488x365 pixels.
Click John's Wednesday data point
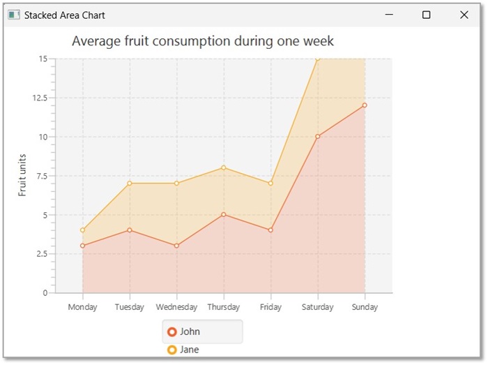[176, 246]
